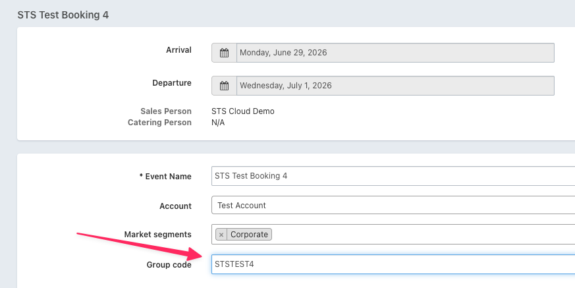Viewport: 575px width, 288px height.
Task: Click the Sales Person label
Action: point(166,111)
